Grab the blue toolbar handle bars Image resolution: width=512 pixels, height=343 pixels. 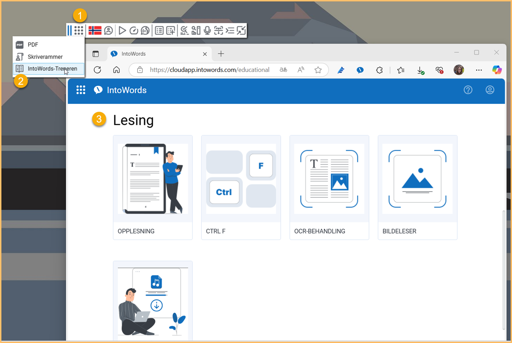[x=70, y=30]
